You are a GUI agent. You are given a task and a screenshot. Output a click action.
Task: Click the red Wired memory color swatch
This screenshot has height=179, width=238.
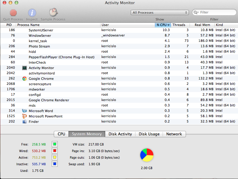[55, 151]
